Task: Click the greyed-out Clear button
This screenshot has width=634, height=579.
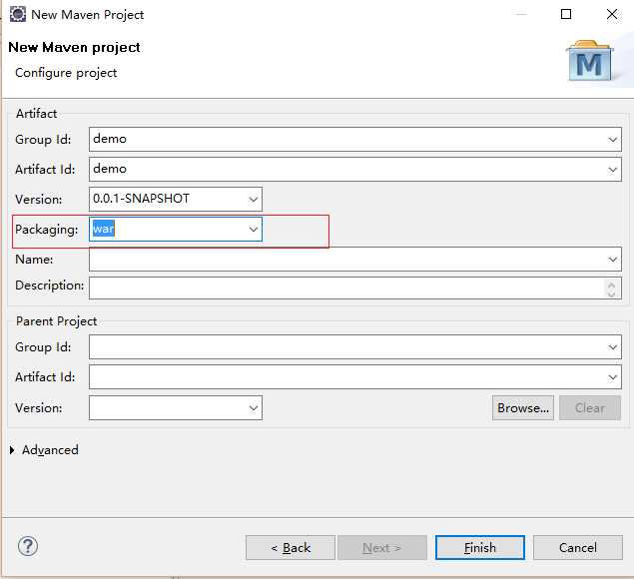Action: tap(590, 408)
